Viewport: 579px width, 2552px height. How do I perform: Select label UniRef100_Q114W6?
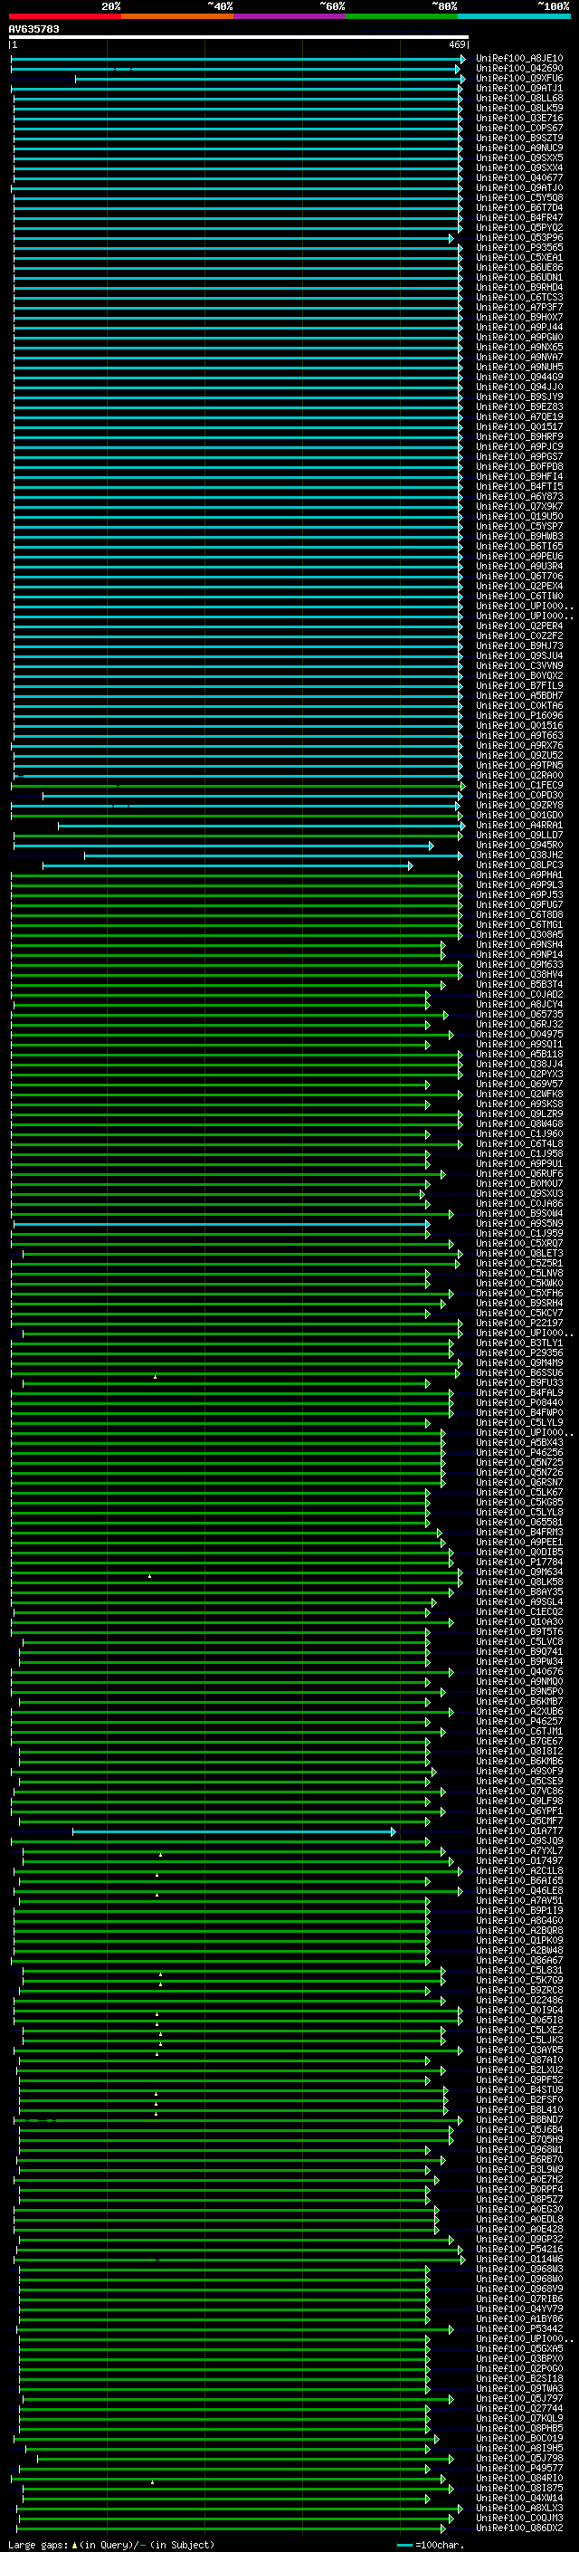[519, 2259]
